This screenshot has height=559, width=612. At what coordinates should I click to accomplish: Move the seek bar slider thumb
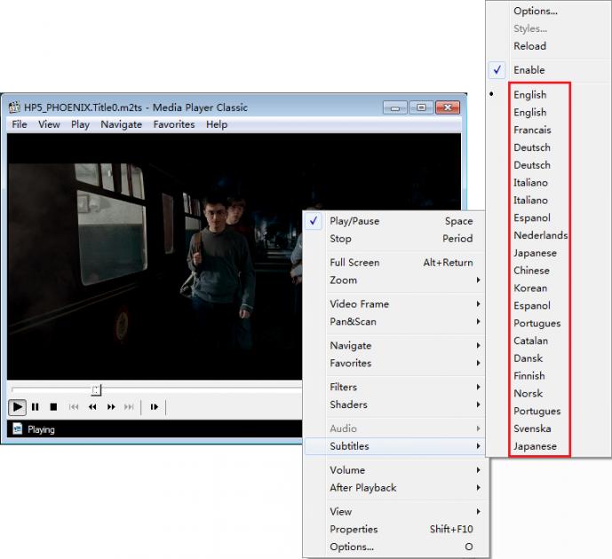pyautogui.click(x=97, y=390)
